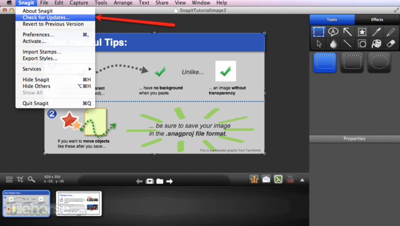Image resolution: width=400 pixels, height=226 pixels.
Task: Open the Edit menu
Action: [x=59, y=3]
